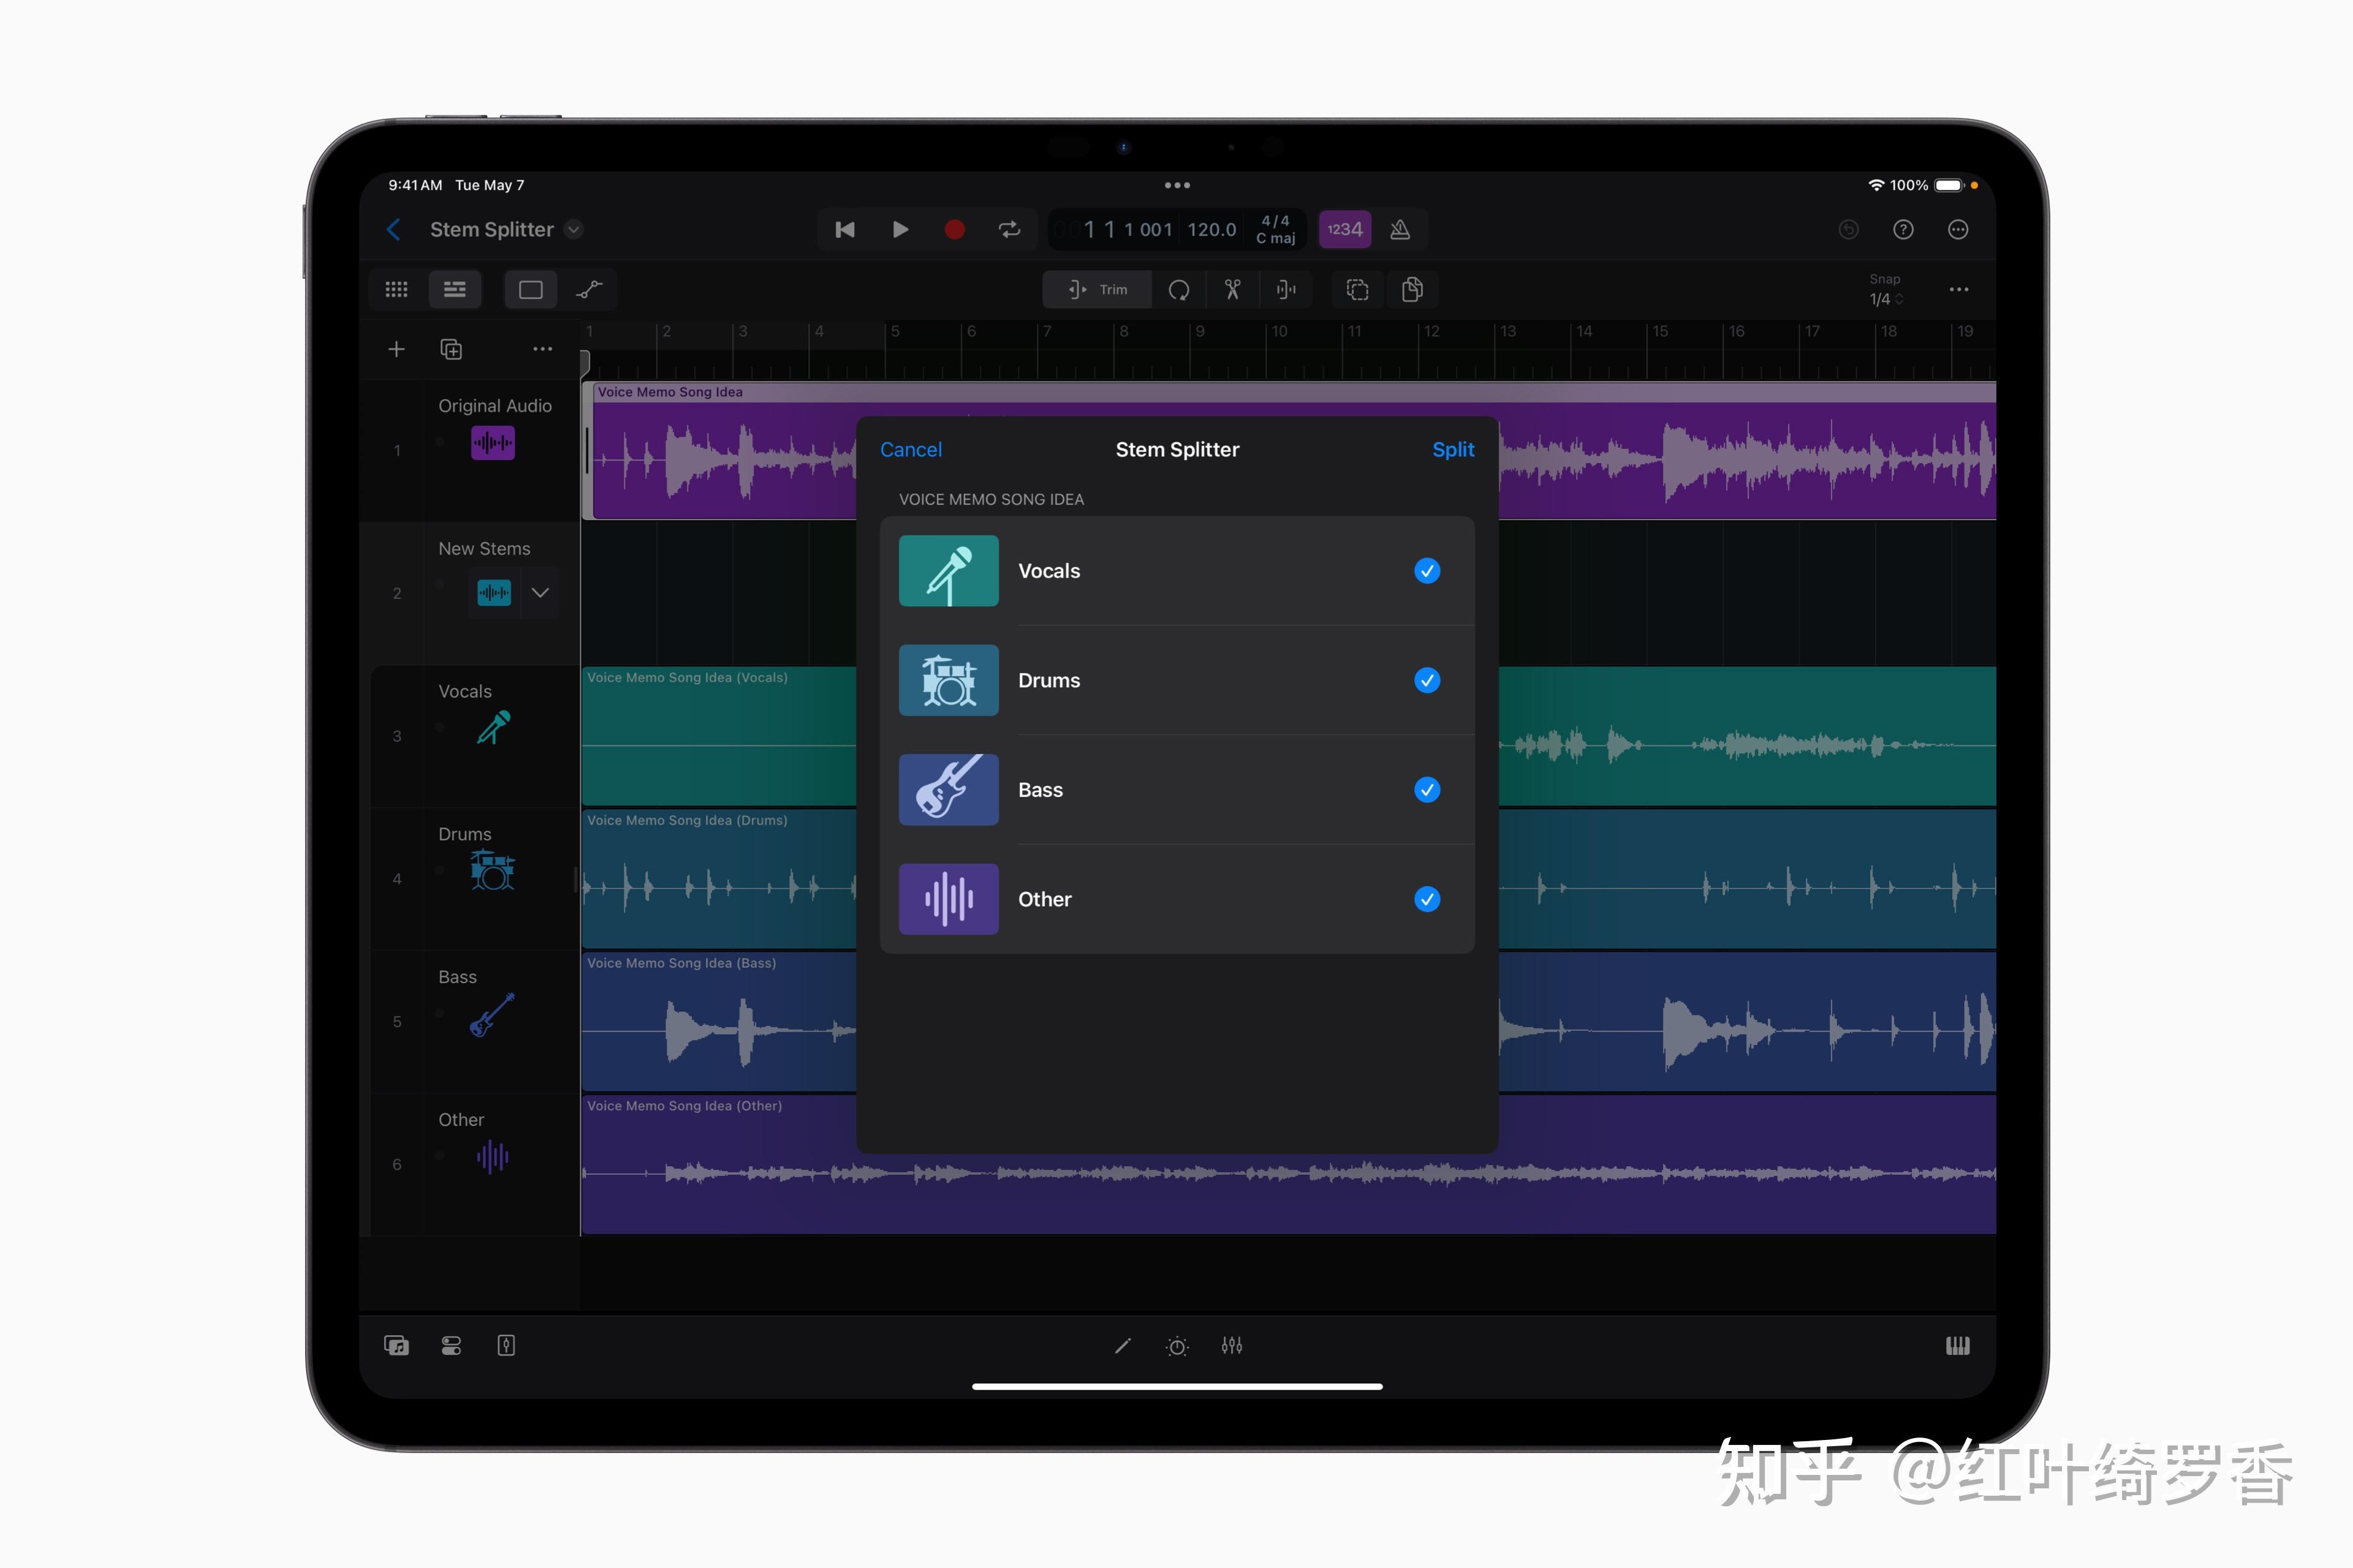
Task: Show the piano keyboard view
Action: tap(1958, 1345)
